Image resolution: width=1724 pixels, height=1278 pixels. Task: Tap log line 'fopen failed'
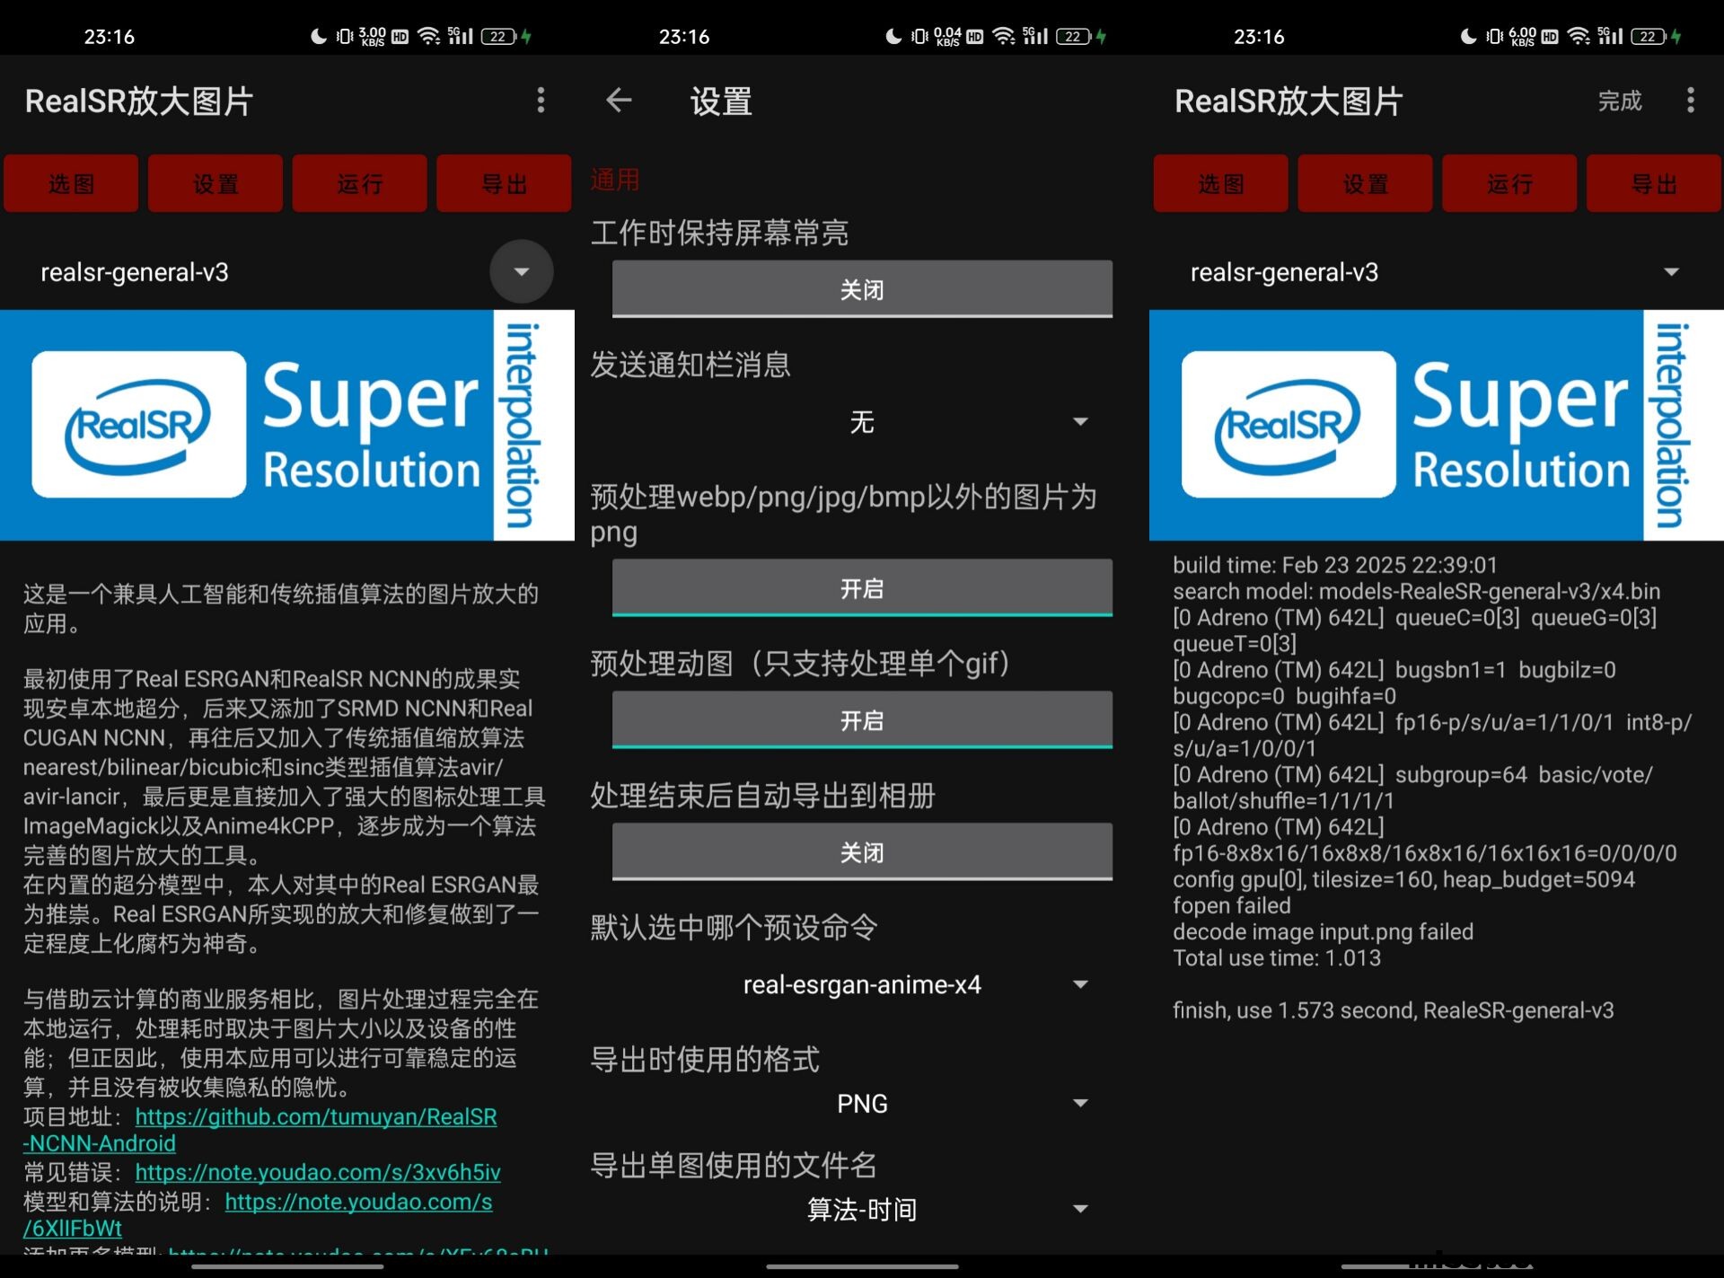(1231, 905)
